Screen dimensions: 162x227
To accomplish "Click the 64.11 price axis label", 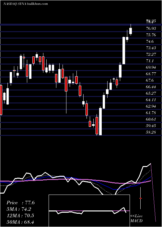I will (151, 100).
